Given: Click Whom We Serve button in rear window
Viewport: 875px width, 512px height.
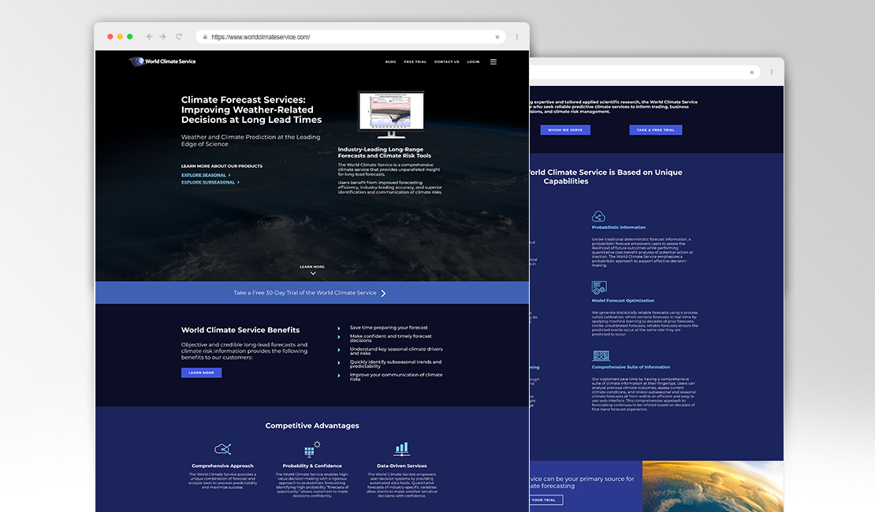Looking at the screenshot, I should point(565,130).
